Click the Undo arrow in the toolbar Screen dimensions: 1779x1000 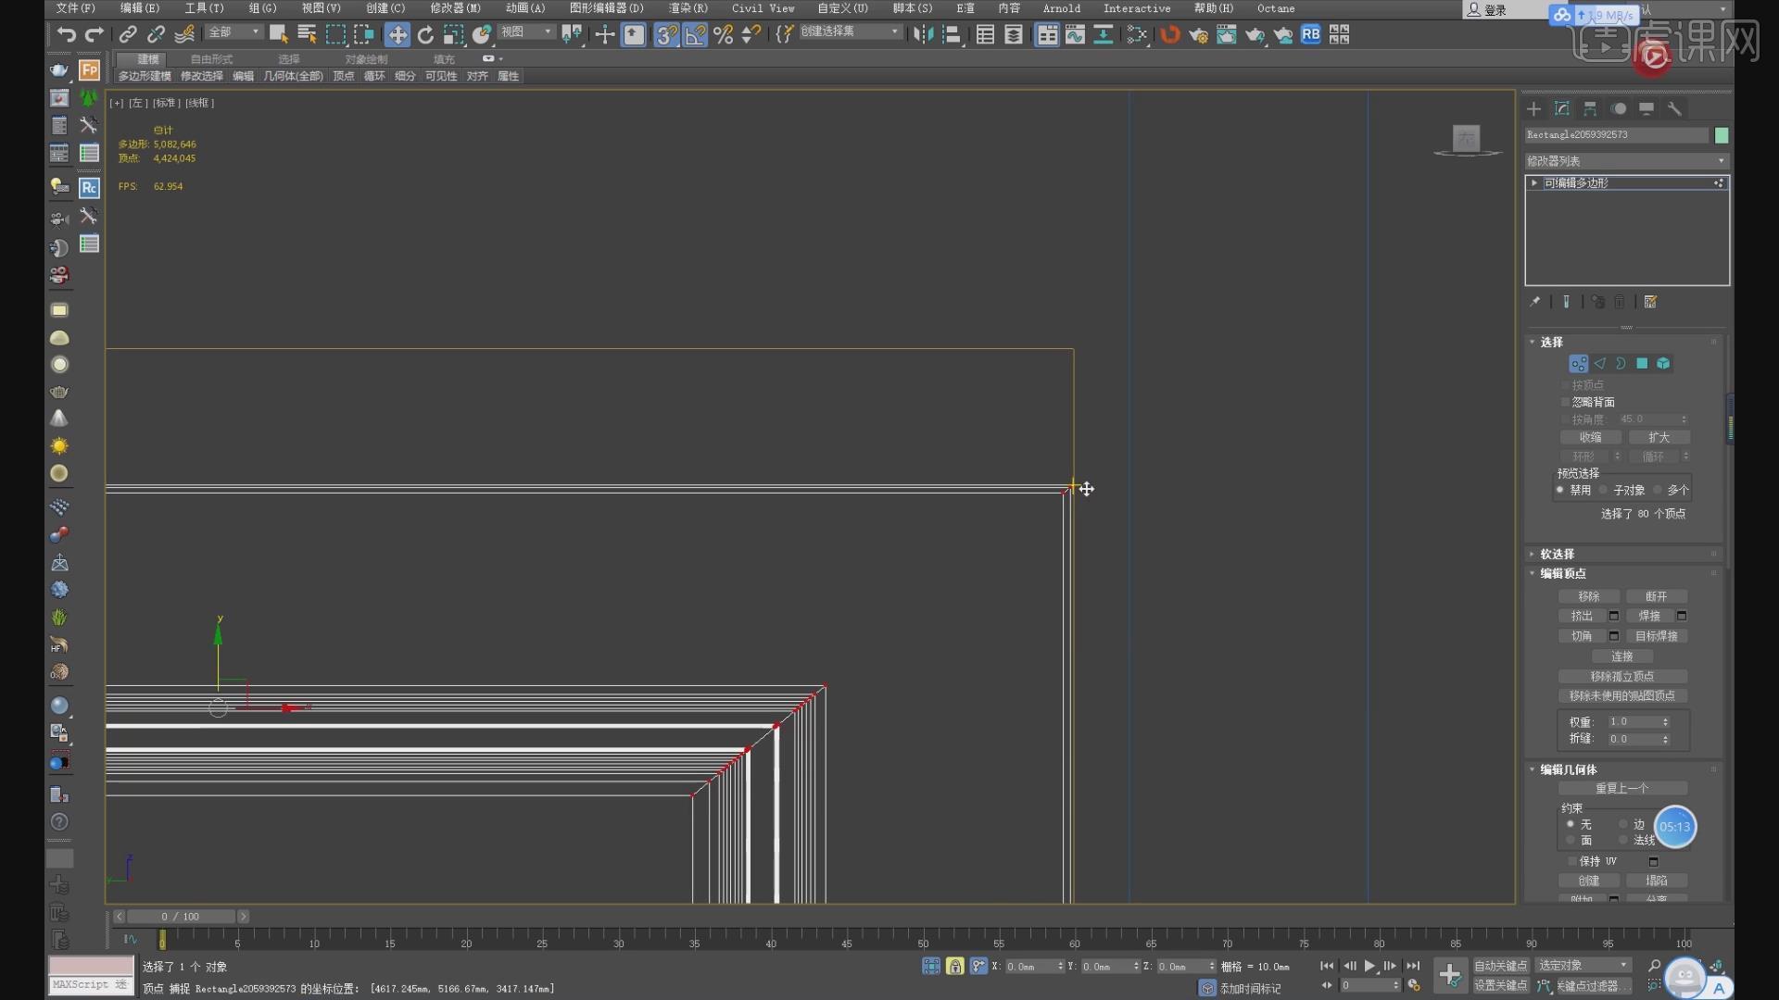(66, 35)
